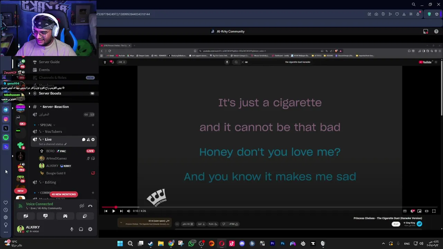This screenshot has height=249, width=443.
Task: Join the YouTubers voice channel
Action: pos(53,132)
